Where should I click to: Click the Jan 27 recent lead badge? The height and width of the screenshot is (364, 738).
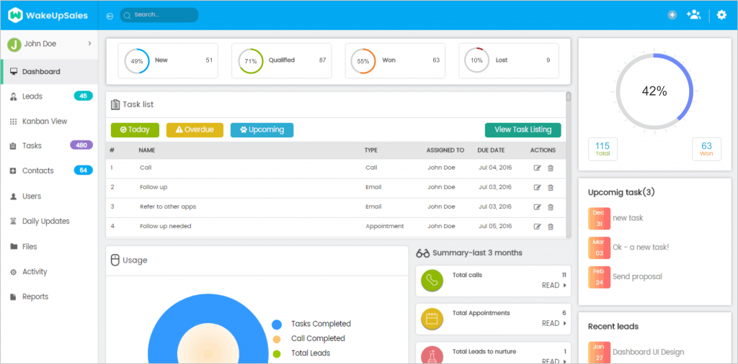click(x=599, y=352)
